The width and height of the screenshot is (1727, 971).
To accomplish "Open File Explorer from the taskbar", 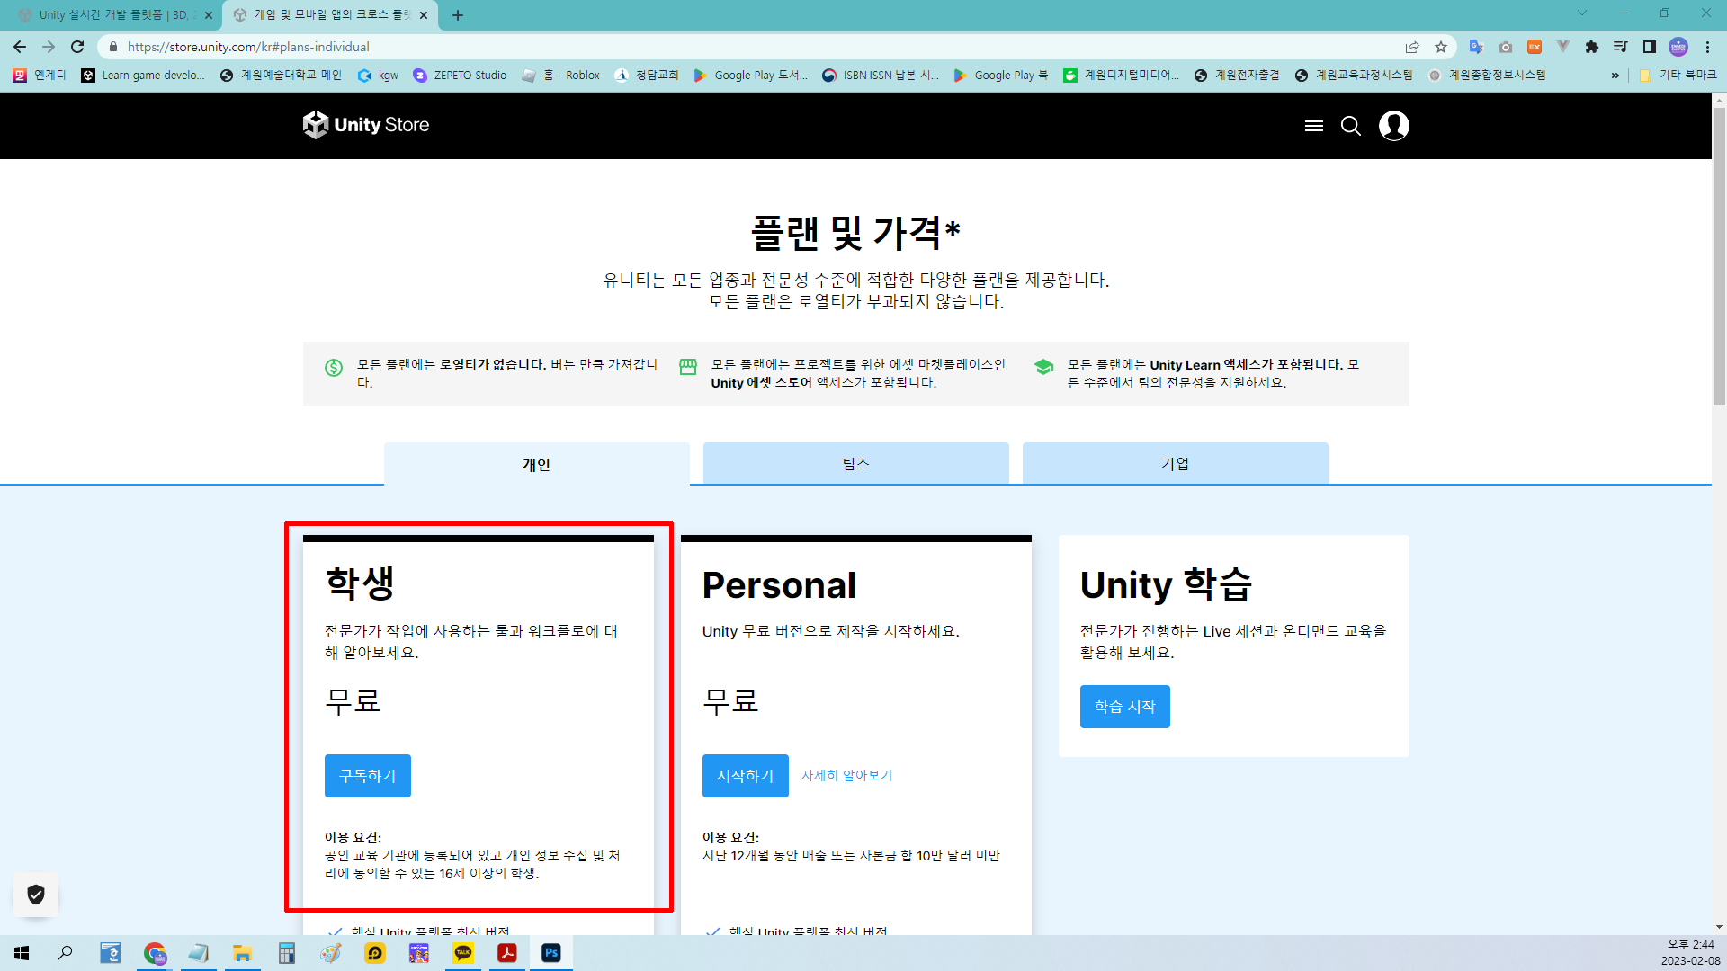I will tap(243, 952).
